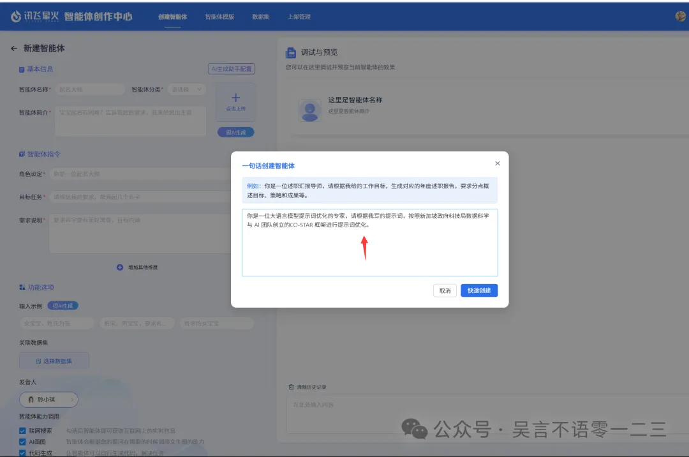Click AI生成 button under avatar upload
The image size is (689, 457).
[x=235, y=132]
